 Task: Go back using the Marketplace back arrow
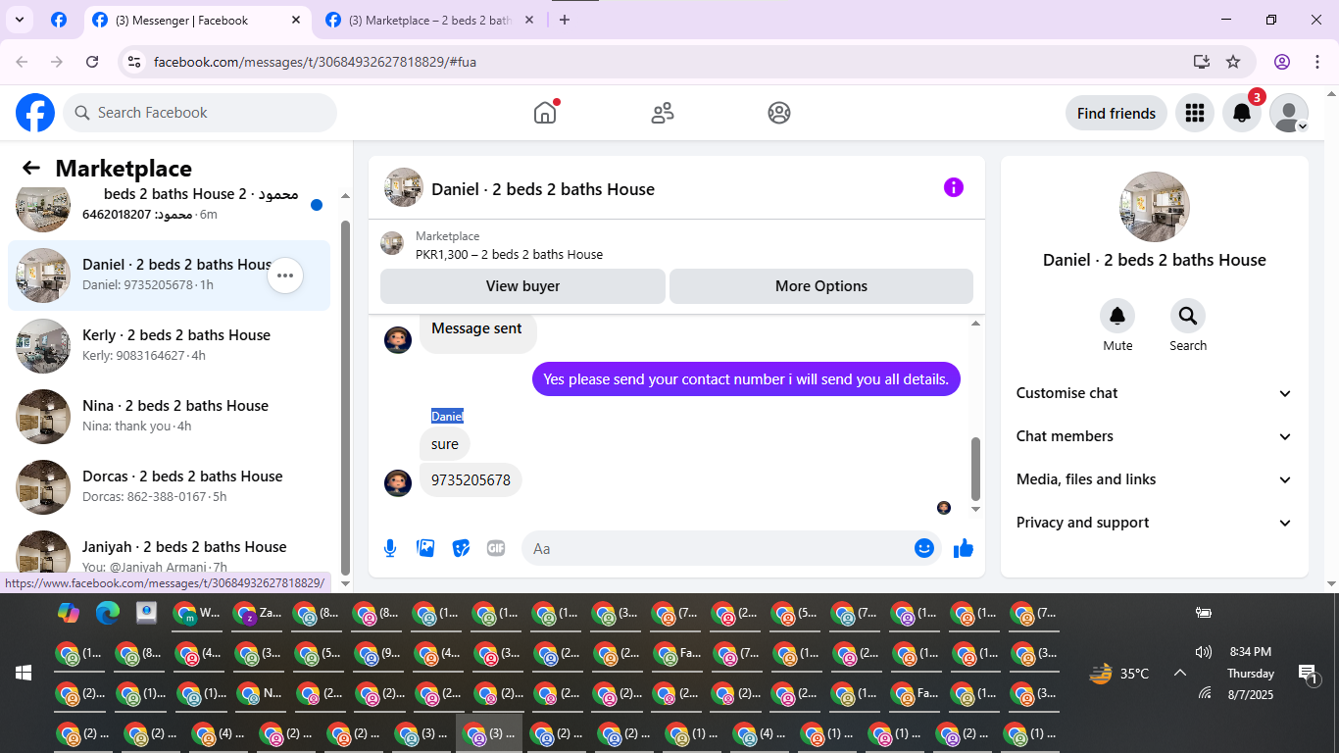coord(31,169)
